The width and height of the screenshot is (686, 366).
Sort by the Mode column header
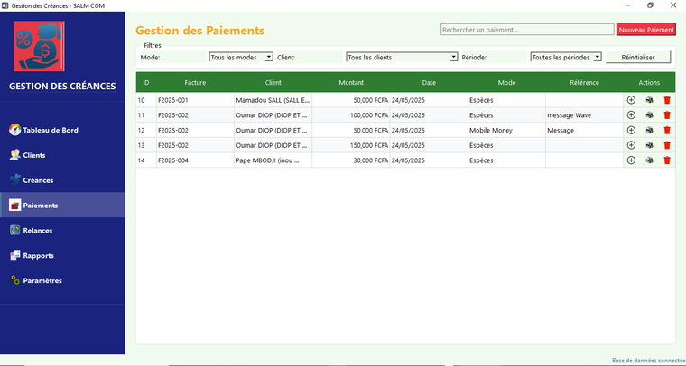(x=506, y=82)
